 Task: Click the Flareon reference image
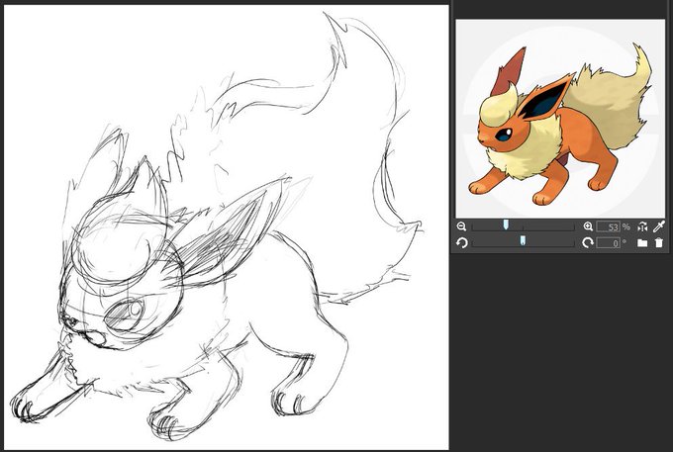pyautogui.click(x=560, y=119)
